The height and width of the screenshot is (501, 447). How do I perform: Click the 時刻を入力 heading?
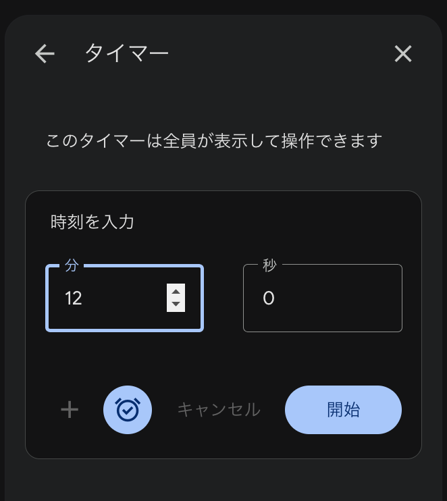[x=93, y=221]
